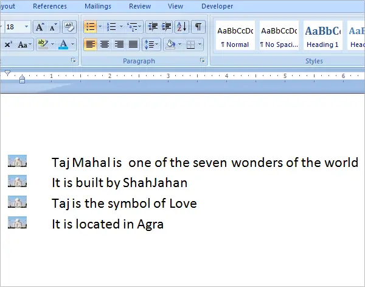Click the hanging indent marker on ruler
This screenshot has height=287, width=365.
[x=22, y=77]
